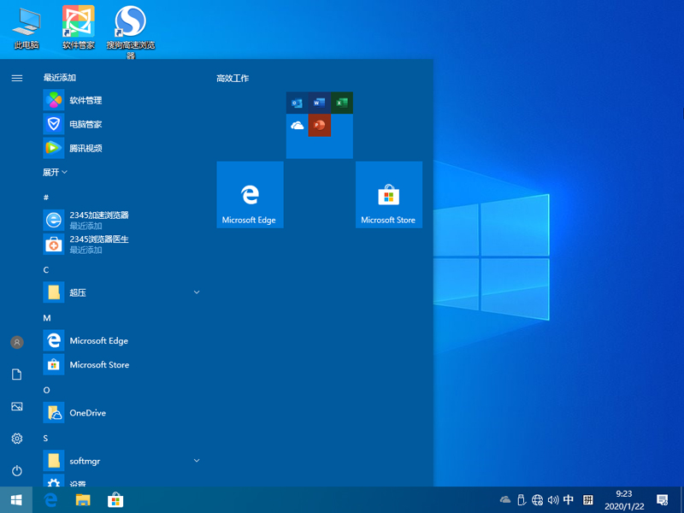This screenshot has width=684, height=513.
Task: Expand the 超压 app group chevron
Action: pyautogui.click(x=197, y=292)
